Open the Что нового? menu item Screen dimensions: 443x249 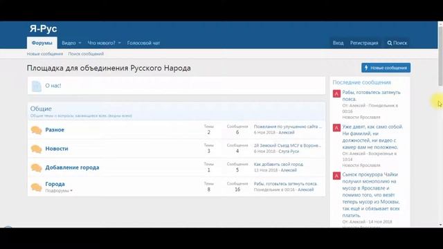[x=101, y=43]
